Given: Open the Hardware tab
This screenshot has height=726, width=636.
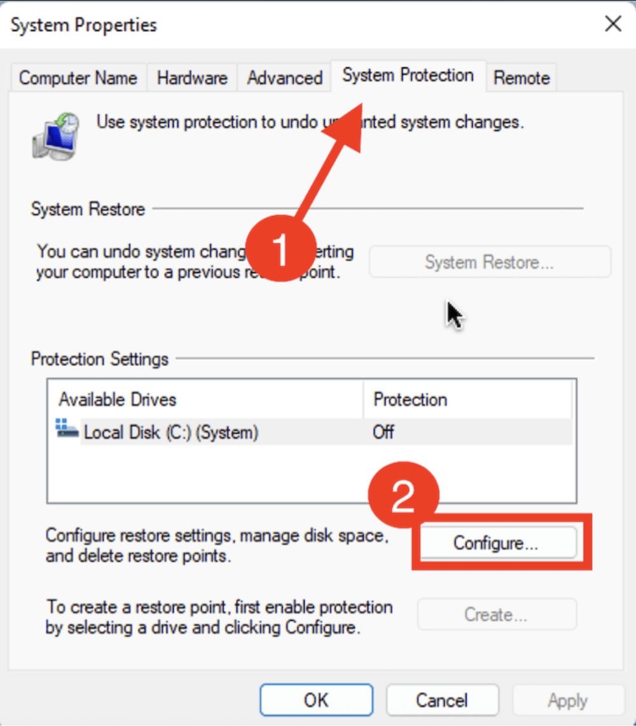Looking at the screenshot, I should pyautogui.click(x=191, y=78).
